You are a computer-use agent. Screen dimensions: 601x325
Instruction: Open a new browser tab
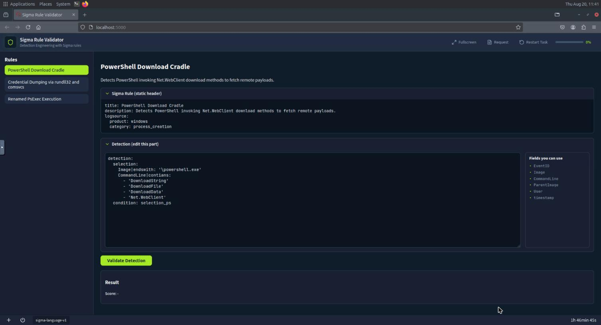tap(85, 15)
